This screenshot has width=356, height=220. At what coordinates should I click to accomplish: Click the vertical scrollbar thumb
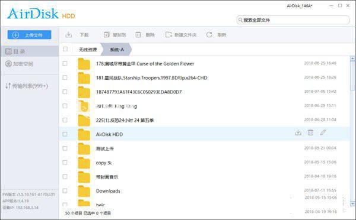(x=352, y=76)
